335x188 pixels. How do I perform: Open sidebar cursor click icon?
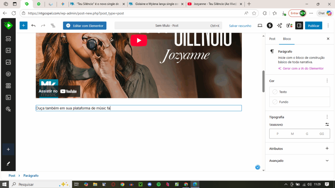click(8, 109)
